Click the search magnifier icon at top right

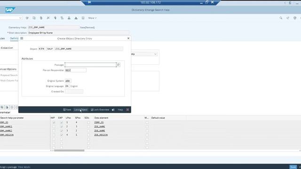(x=281, y=18)
